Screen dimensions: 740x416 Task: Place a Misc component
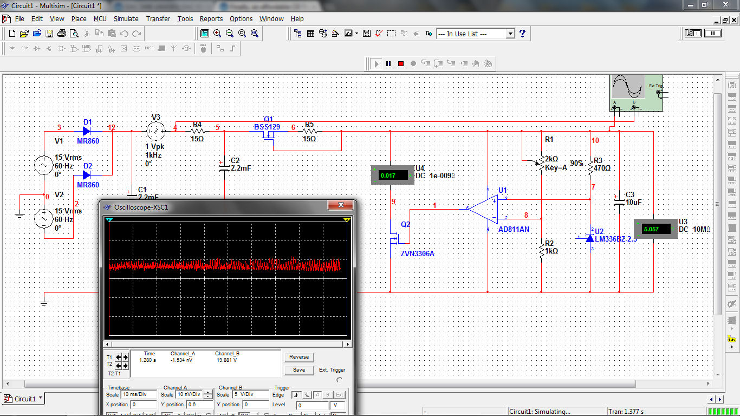pos(149,48)
